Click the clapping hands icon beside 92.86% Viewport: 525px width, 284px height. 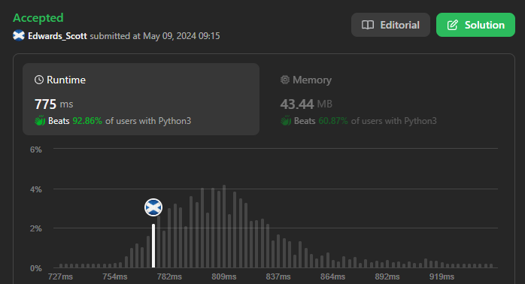point(40,120)
